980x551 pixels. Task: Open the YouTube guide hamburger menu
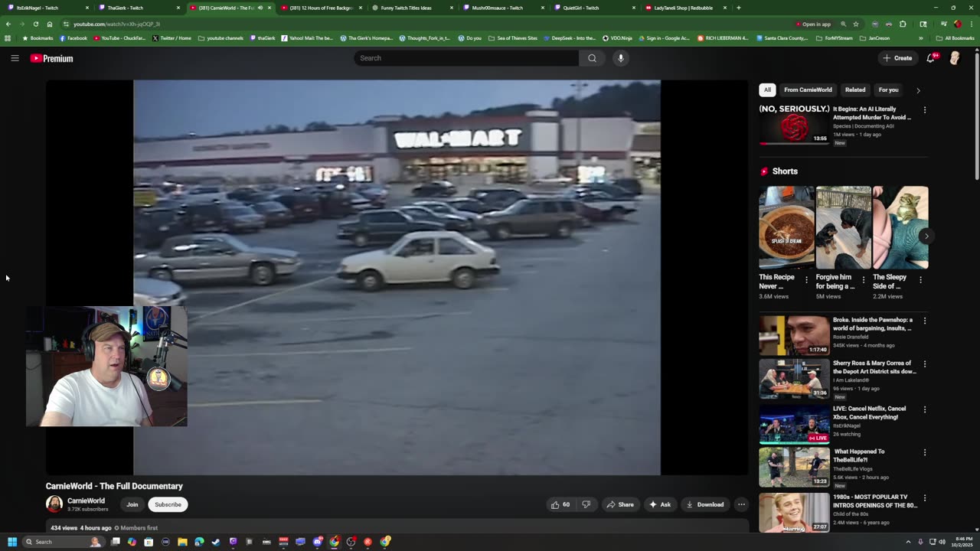click(x=15, y=58)
